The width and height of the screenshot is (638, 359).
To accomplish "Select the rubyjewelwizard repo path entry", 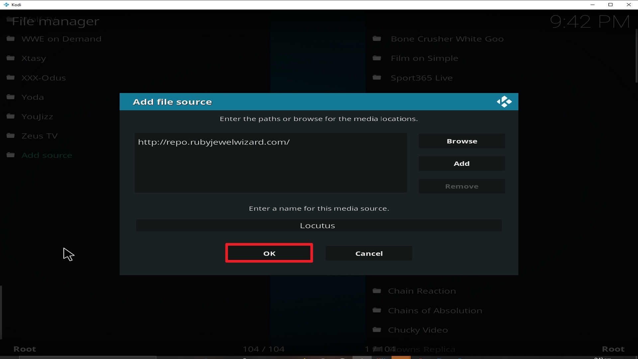I will [x=214, y=142].
